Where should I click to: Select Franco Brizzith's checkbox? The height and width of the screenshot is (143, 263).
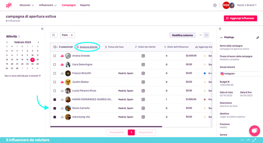(x=55, y=73)
